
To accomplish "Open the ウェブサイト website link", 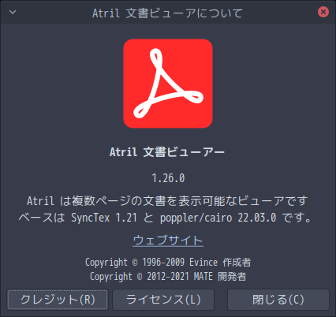I will (168, 241).
